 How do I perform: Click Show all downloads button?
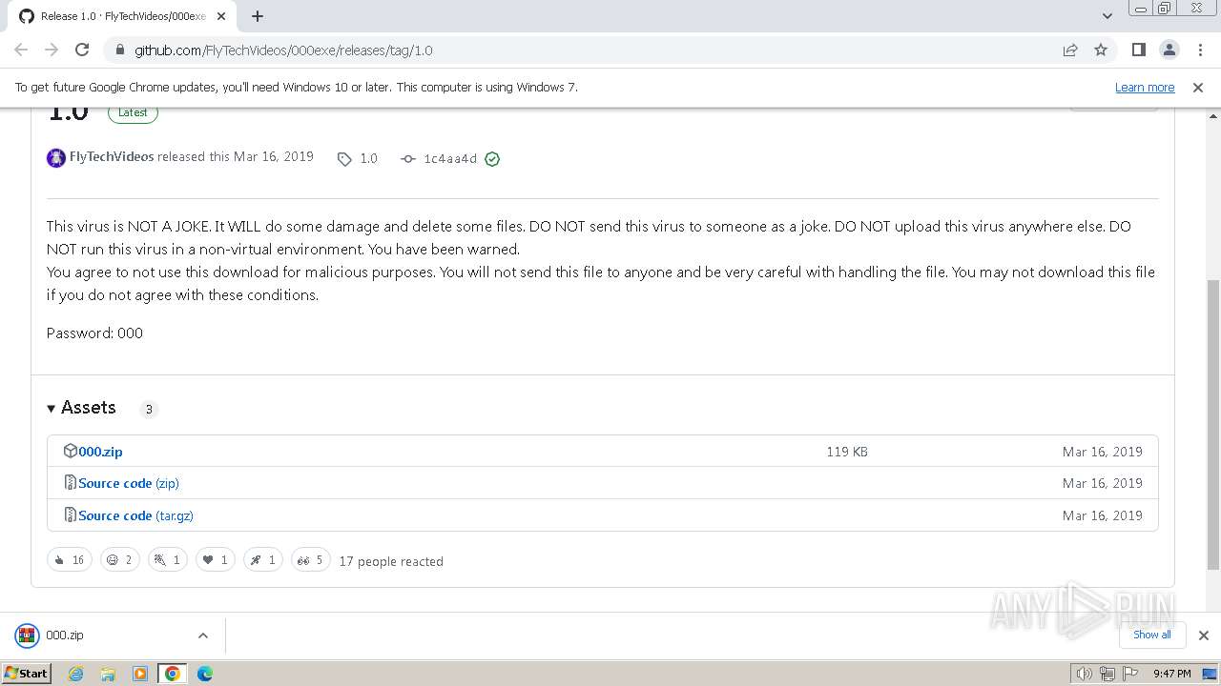click(1151, 635)
